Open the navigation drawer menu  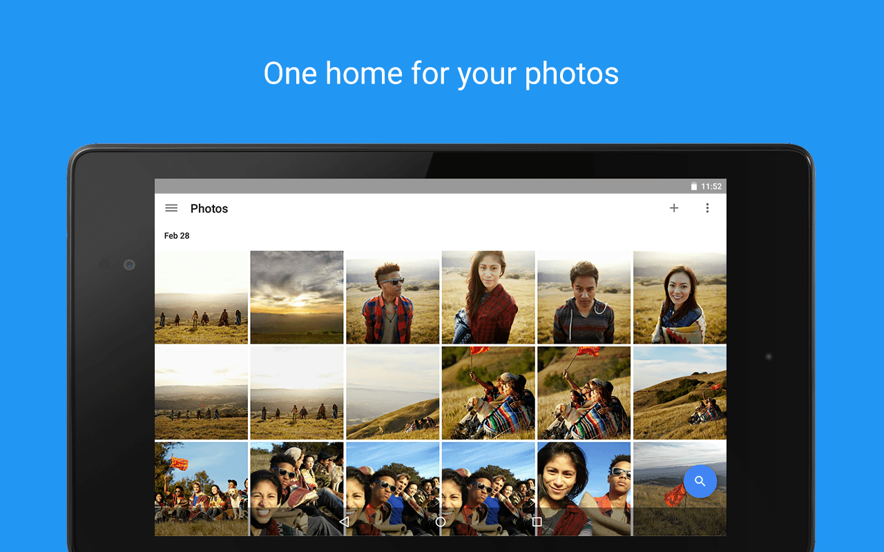tap(171, 208)
